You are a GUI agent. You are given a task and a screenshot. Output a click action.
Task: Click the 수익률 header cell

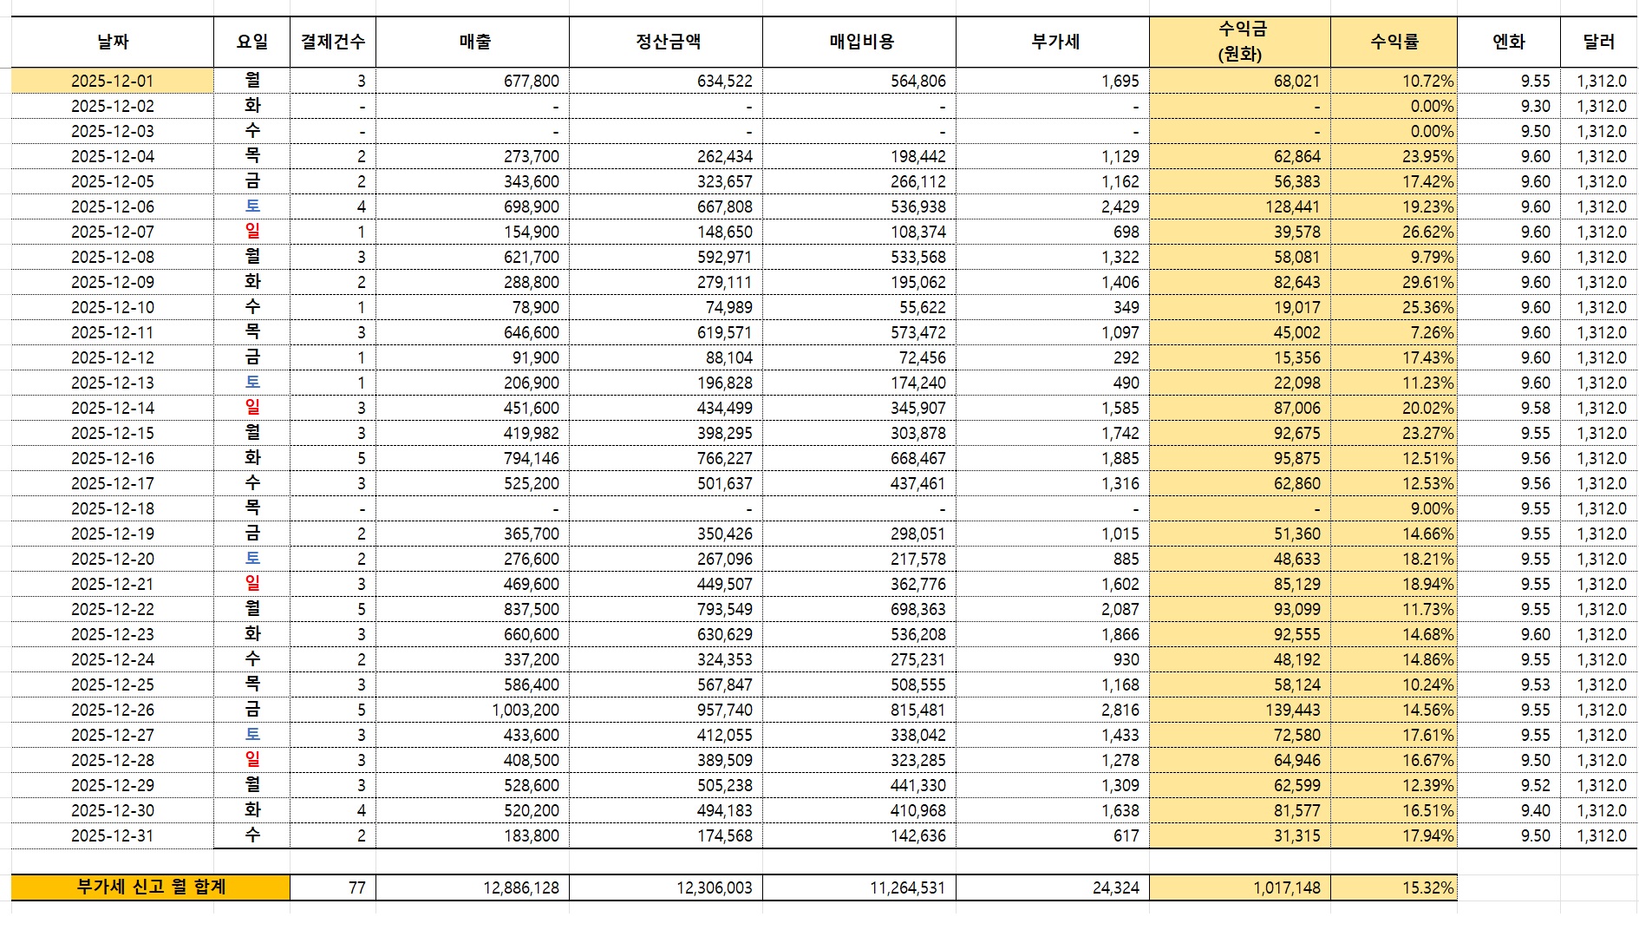click(1394, 42)
